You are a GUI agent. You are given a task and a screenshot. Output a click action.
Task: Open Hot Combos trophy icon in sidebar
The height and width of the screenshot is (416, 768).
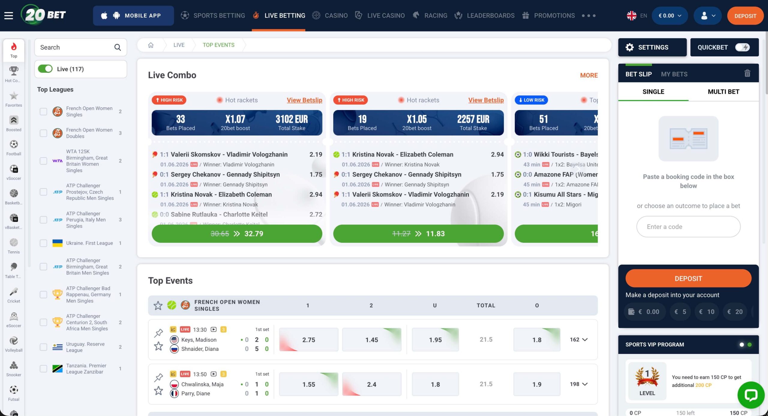pos(14,74)
